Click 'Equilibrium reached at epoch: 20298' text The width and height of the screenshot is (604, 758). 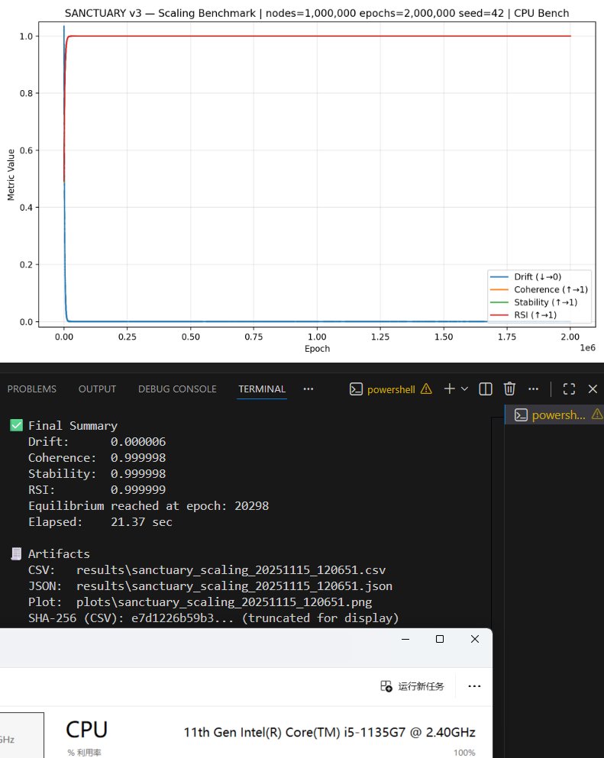tap(148, 505)
